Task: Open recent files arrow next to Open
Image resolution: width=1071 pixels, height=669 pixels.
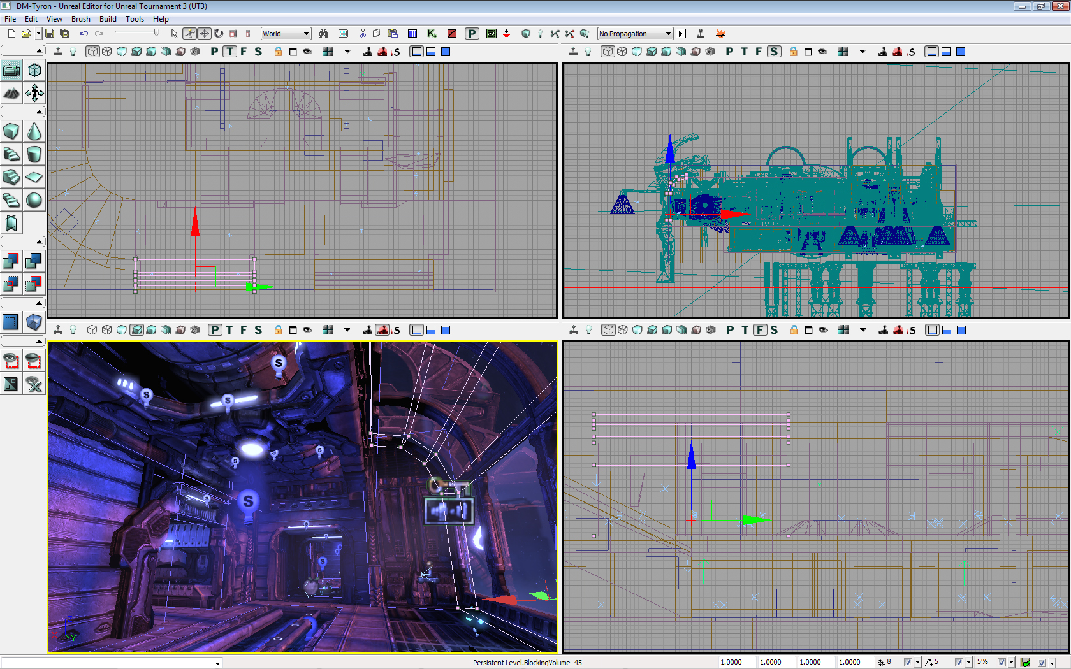Action: pos(38,34)
